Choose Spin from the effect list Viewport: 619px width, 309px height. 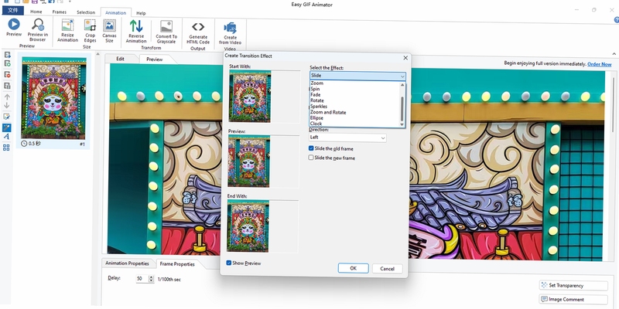tap(315, 89)
